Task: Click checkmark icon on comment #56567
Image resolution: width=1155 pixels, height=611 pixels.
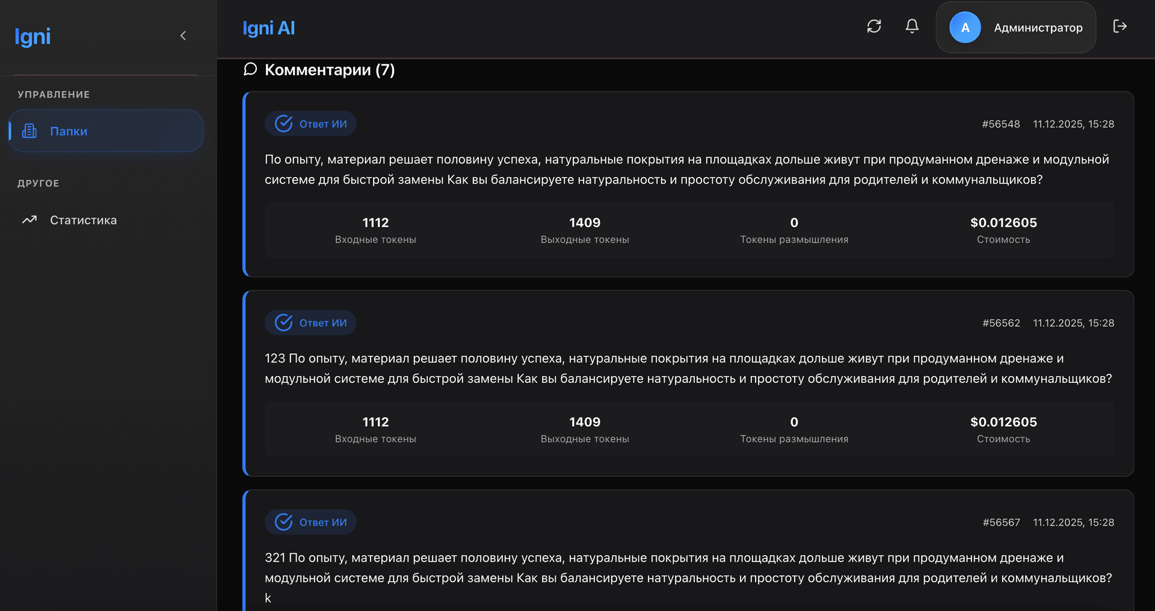Action: (x=283, y=522)
